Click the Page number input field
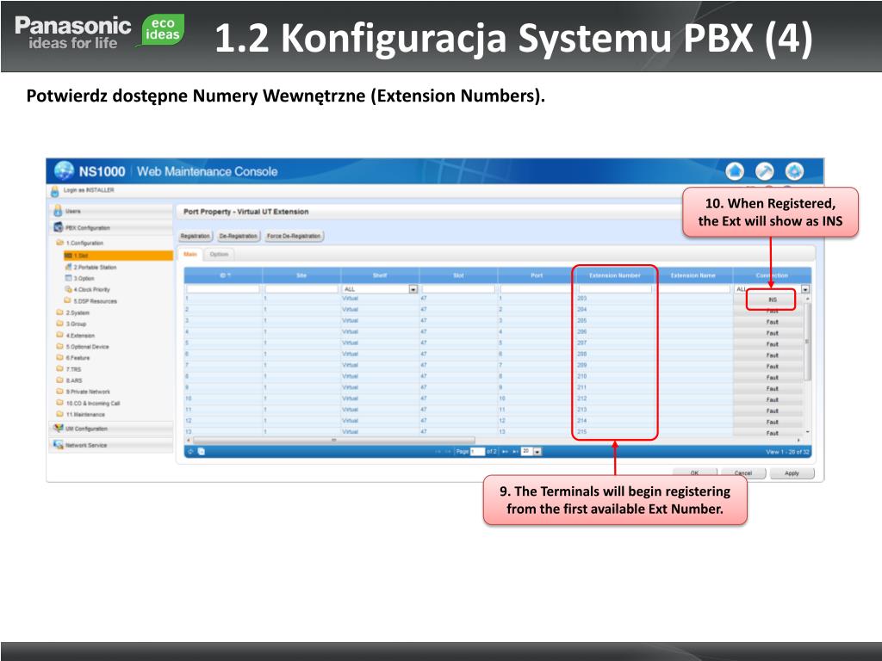 (477, 451)
